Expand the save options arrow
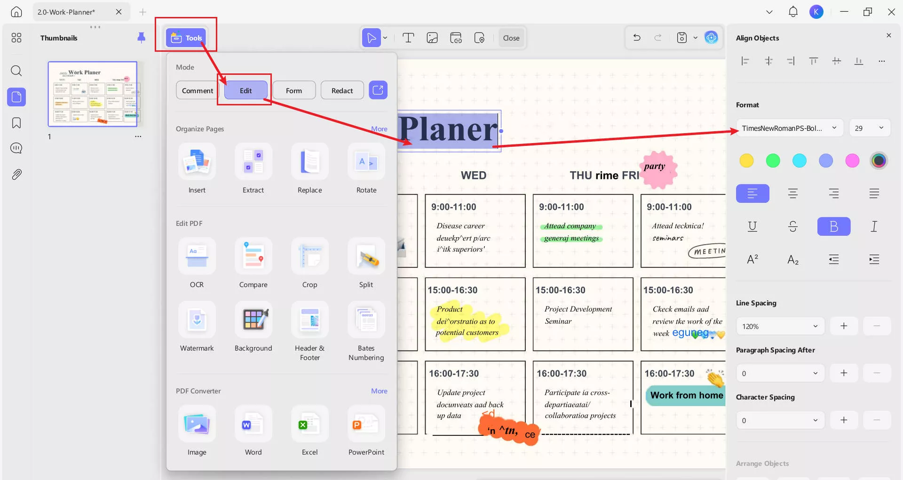The width and height of the screenshot is (903, 480). tap(696, 38)
